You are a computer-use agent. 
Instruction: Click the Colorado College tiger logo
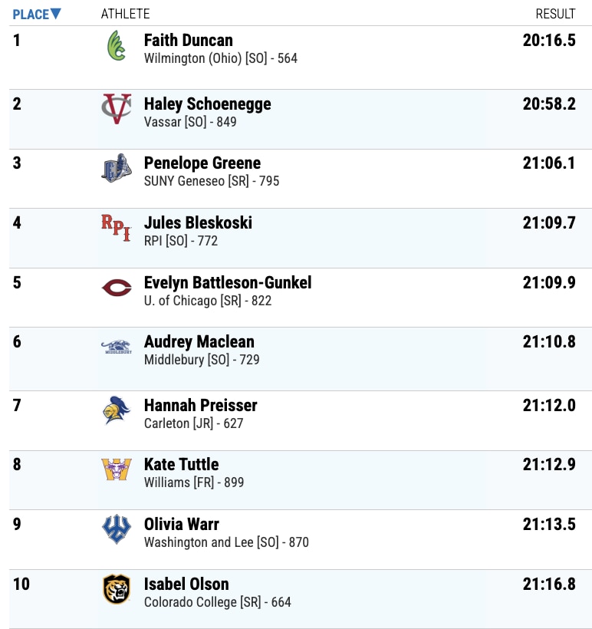[x=117, y=589]
